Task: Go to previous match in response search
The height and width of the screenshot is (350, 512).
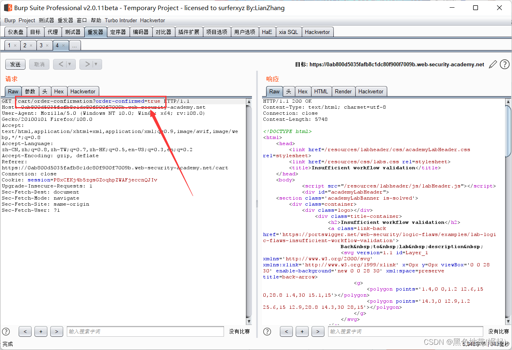Action: 286,331
